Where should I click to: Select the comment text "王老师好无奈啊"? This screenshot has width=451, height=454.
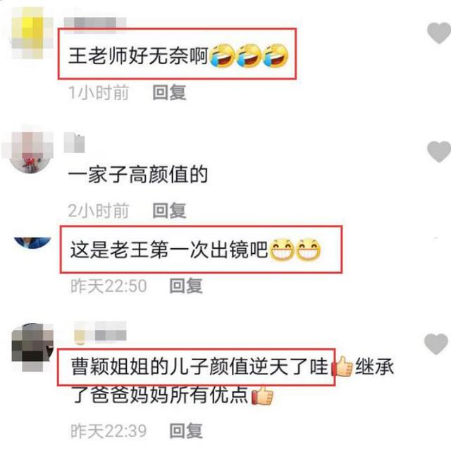pyautogui.click(x=138, y=56)
